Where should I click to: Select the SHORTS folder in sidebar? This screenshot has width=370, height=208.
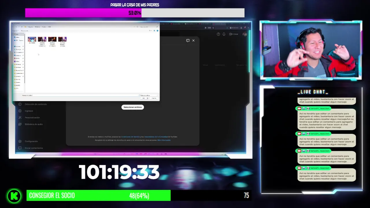click(x=18, y=86)
